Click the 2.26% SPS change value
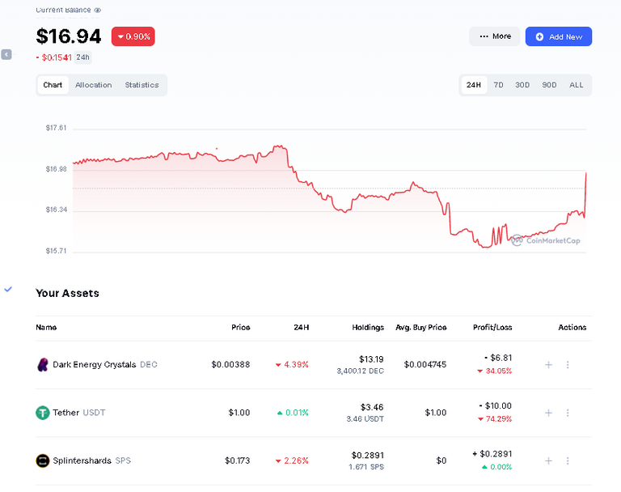Viewport: 621px width, 492px height. pos(292,460)
